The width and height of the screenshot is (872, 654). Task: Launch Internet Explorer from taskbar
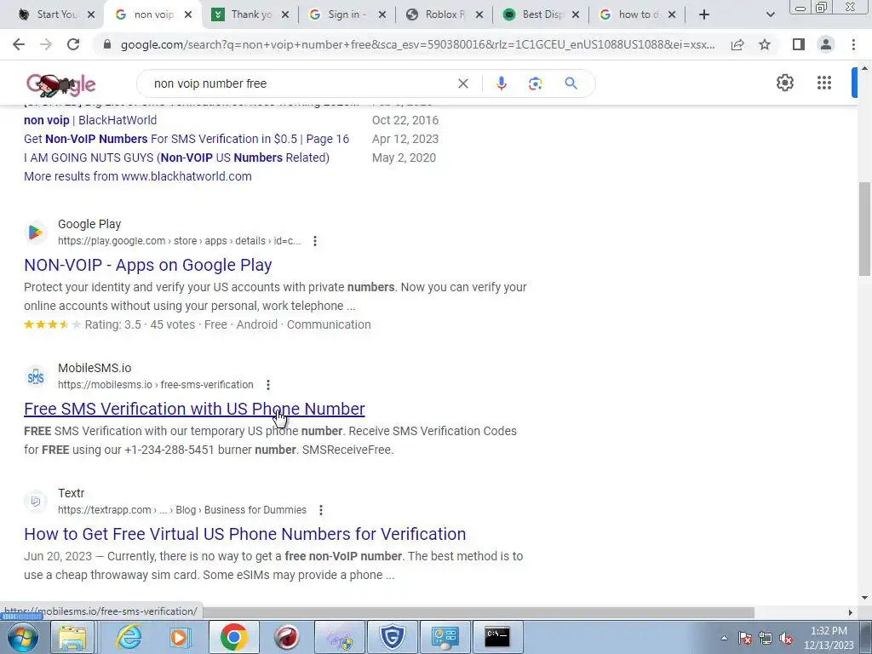pos(129,637)
